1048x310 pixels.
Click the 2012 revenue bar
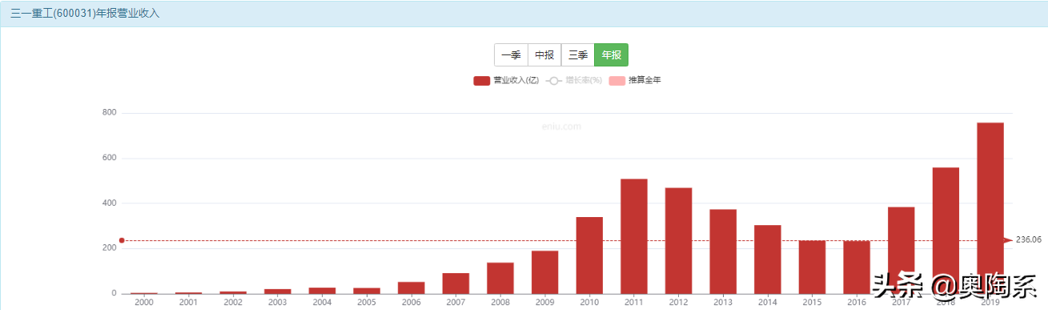pyautogui.click(x=678, y=241)
